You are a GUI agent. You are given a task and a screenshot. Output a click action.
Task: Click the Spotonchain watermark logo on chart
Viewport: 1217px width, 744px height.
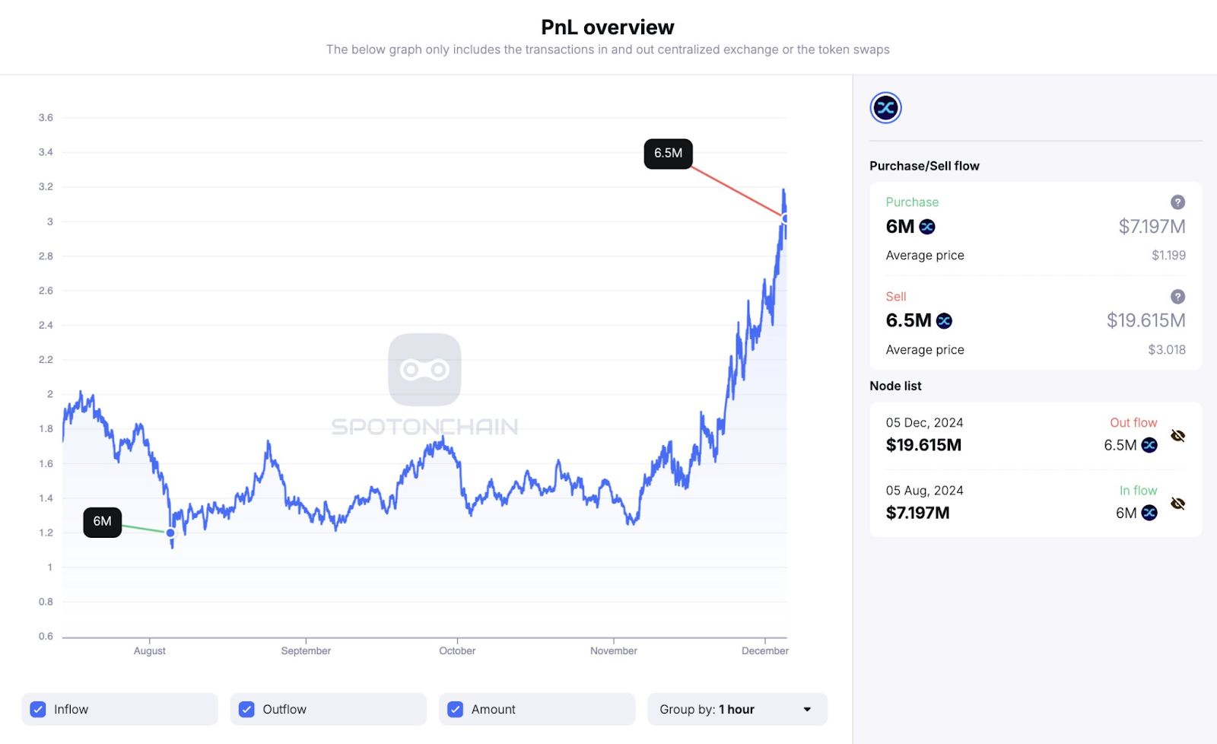[x=424, y=370]
